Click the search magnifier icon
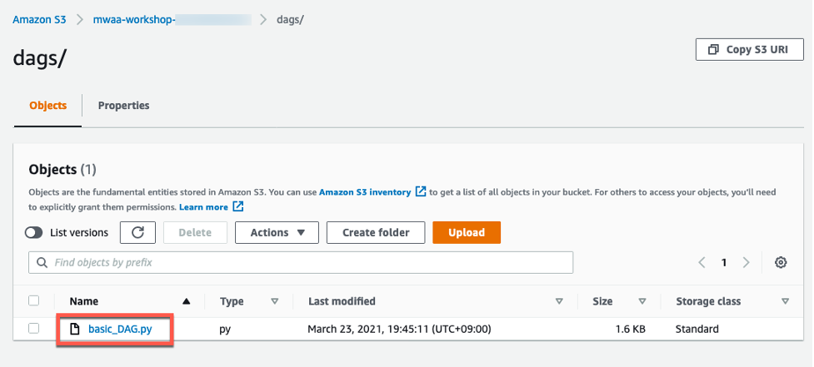Screen dimensions: 814x367 [42, 263]
